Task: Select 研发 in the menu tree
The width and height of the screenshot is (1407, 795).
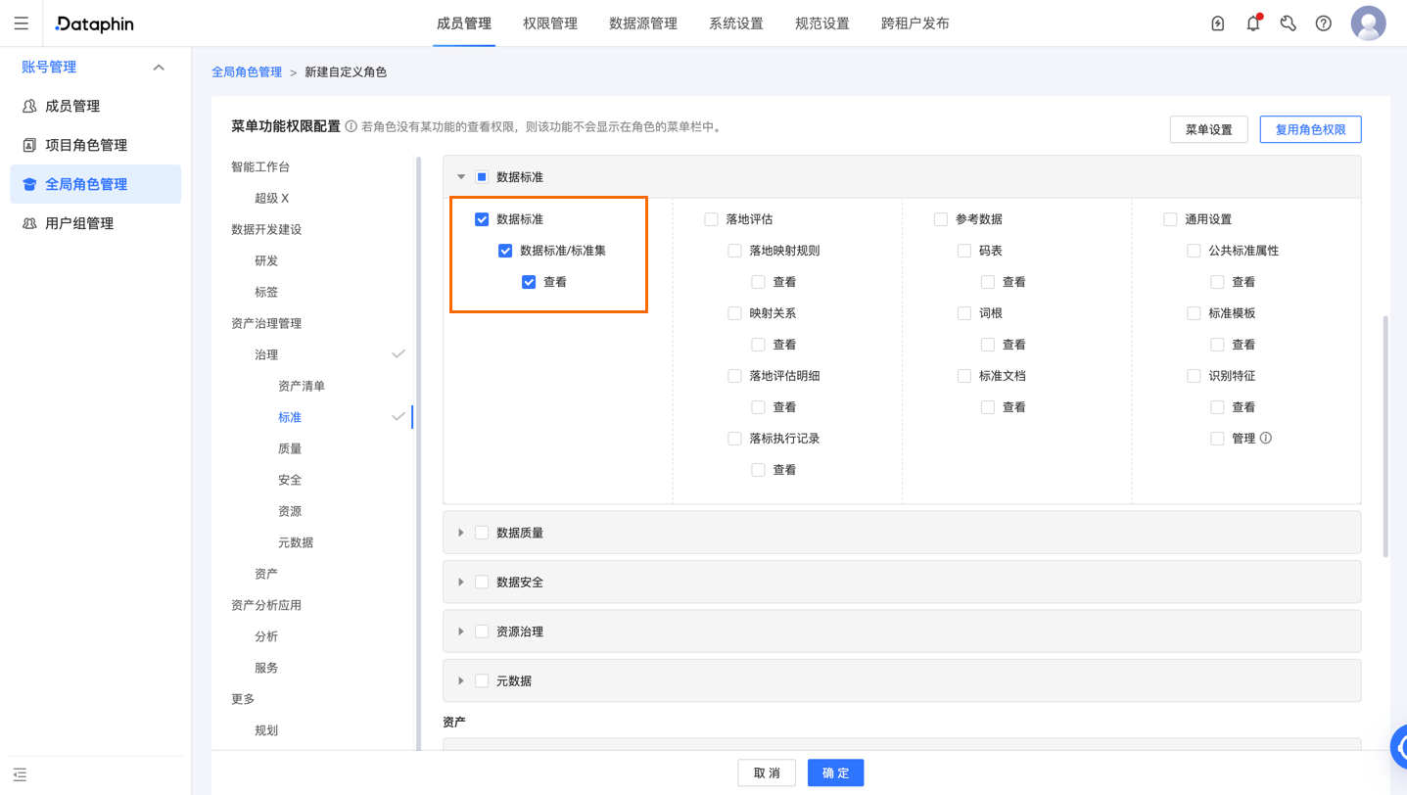Action: (266, 260)
